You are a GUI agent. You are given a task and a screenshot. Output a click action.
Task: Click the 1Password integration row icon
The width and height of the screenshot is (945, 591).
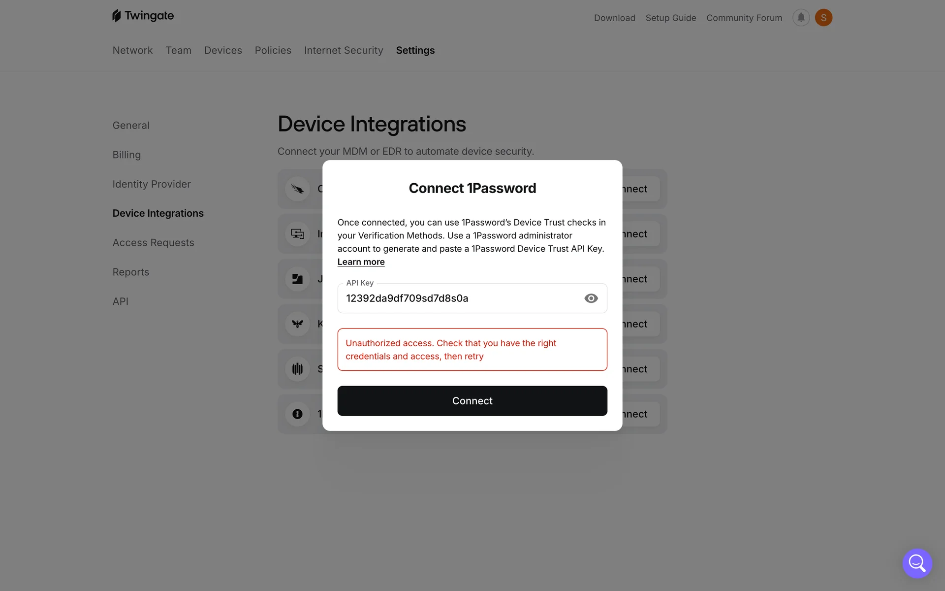297,414
